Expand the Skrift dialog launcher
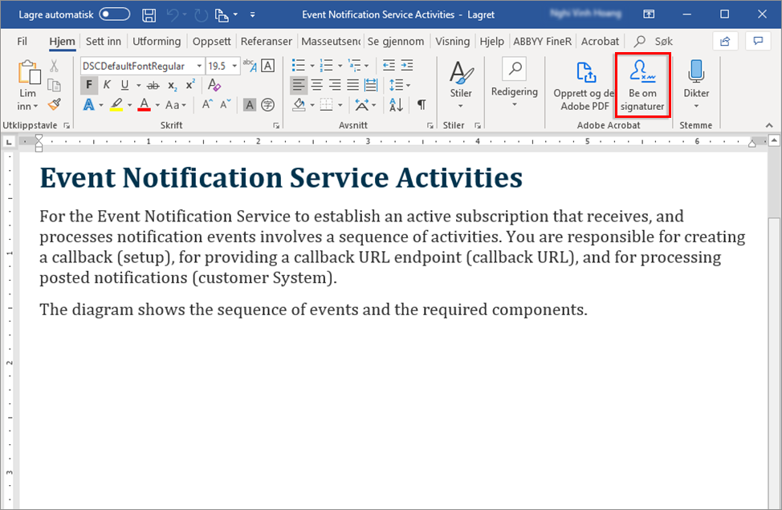This screenshot has height=510, width=782. [276, 126]
